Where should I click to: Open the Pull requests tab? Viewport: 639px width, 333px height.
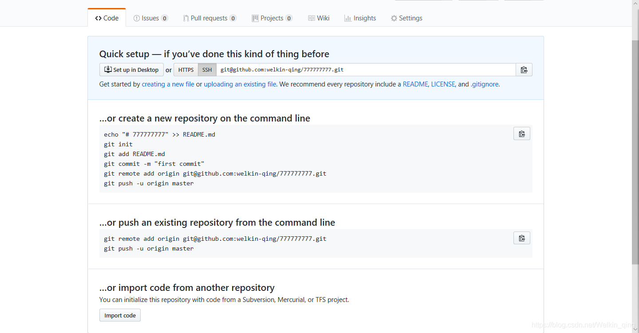209,18
